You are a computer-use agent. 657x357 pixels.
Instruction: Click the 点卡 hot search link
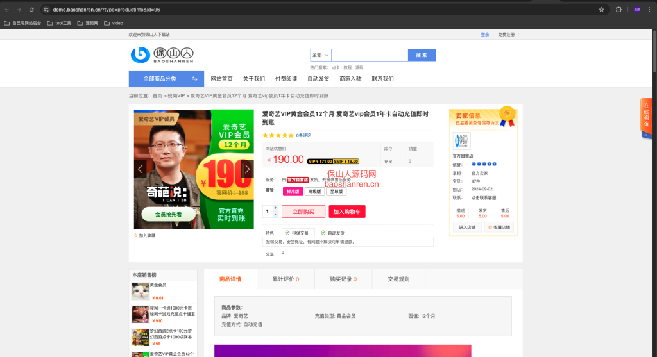pyautogui.click(x=336, y=67)
